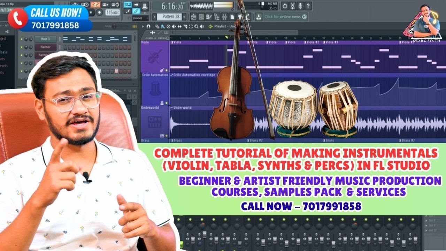
Task: Toggle the 3.2 countdown before recording button
Action: click(96, 5)
